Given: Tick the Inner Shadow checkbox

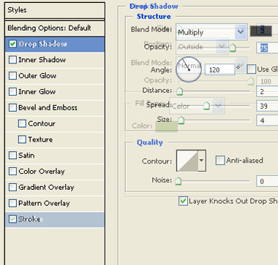Looking at the screenshot, I should 12,60.
